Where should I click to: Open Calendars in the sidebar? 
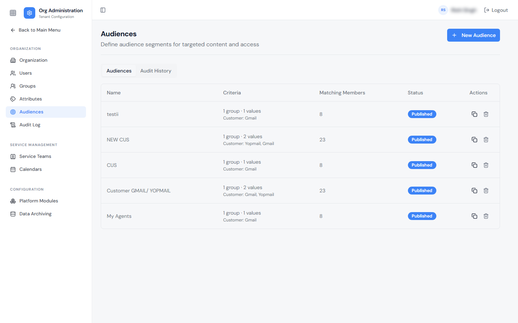46,169
